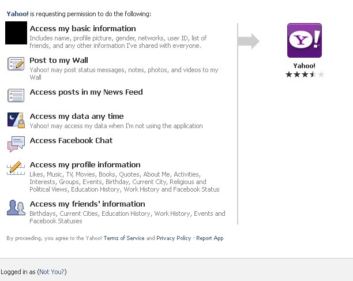Open the Privacy Policy link
353x281 pixels.
point(174,238)
